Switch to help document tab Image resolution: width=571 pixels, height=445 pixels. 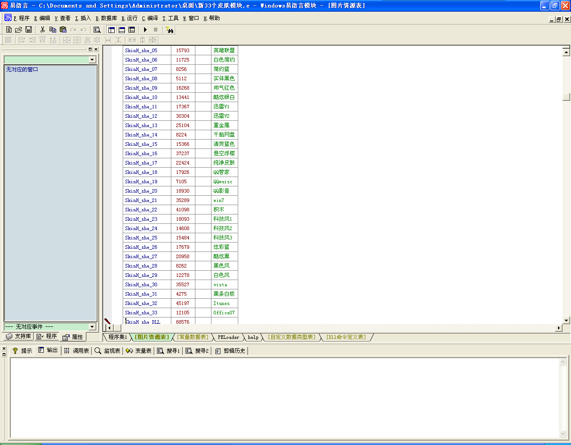click(x=253, y=337)
